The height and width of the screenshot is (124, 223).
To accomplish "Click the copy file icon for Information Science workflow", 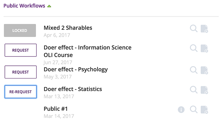I will (x=204, y=48).
